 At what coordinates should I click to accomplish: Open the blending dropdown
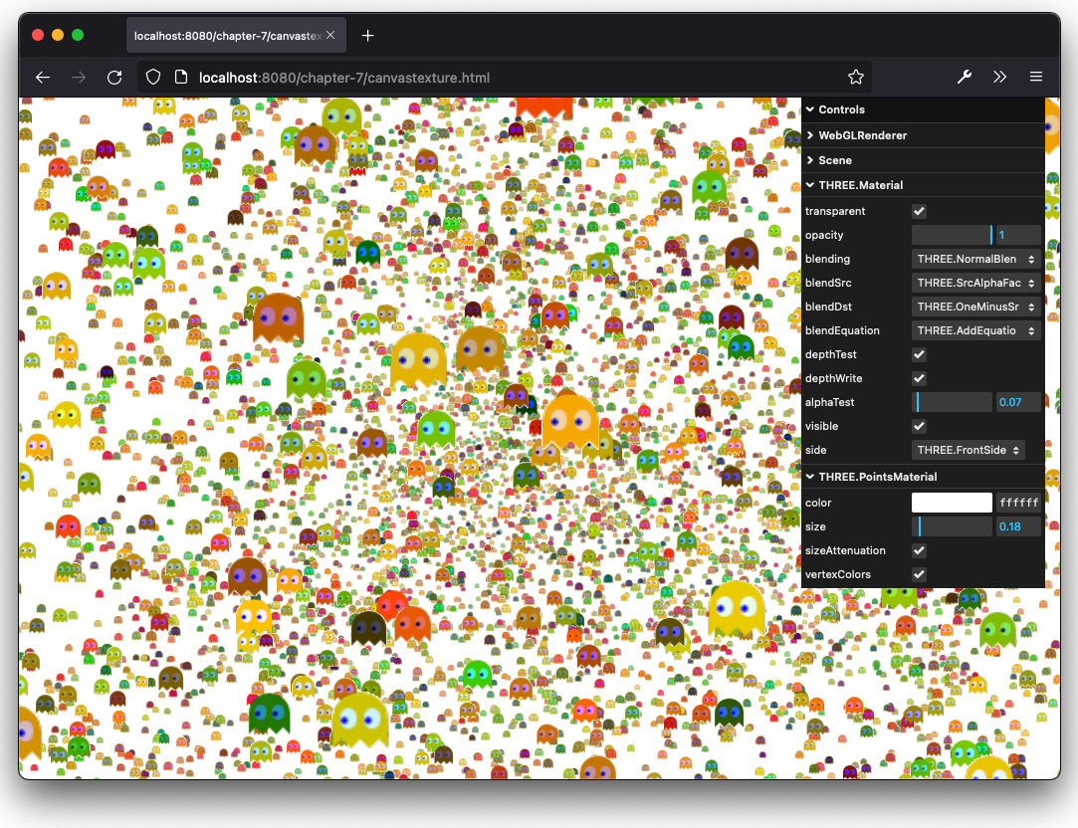pos(975,259)
